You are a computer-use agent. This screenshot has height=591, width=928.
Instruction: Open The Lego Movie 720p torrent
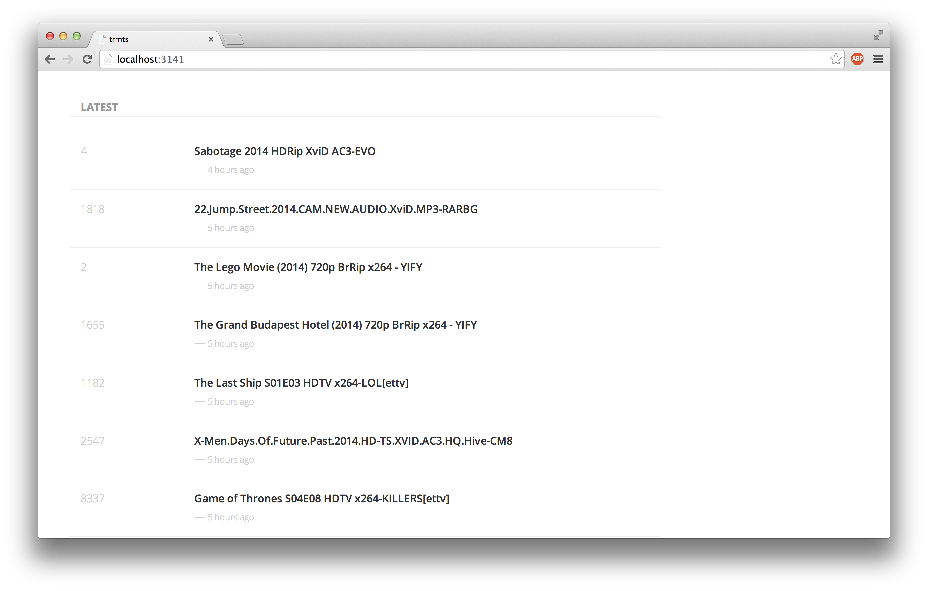click(308, 267)
